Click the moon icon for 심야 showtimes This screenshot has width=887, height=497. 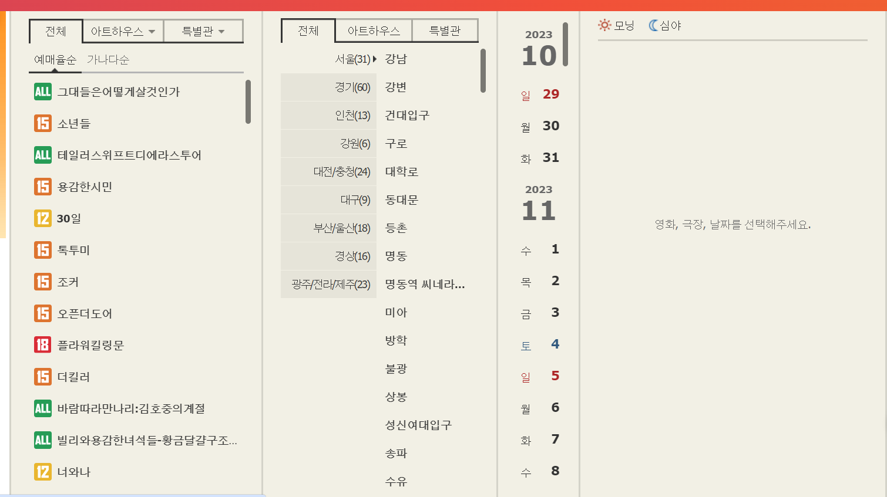tap(653, 25)
